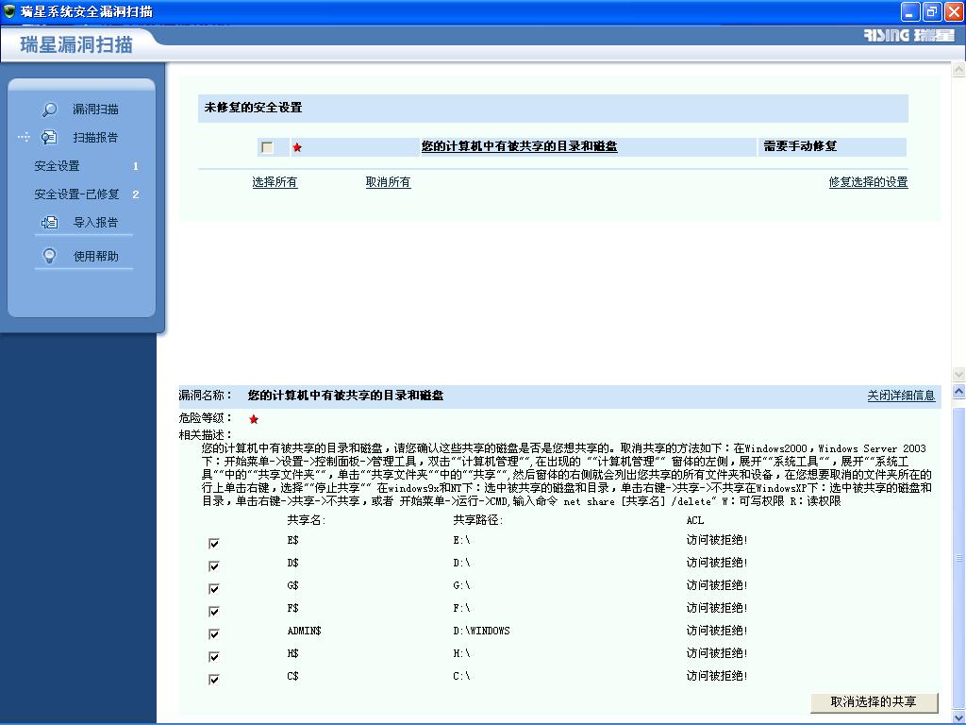
Task: Open the 您的计算机中有被共享的目录和磁盘 link in the list
Action: [520, 146]
